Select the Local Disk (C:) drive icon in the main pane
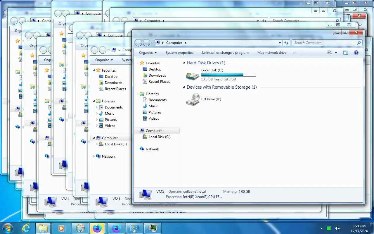The width and height of the screenshot is (374, 234). coord(193,76)
